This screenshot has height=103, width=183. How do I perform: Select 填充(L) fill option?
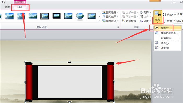tap(168, 43)
